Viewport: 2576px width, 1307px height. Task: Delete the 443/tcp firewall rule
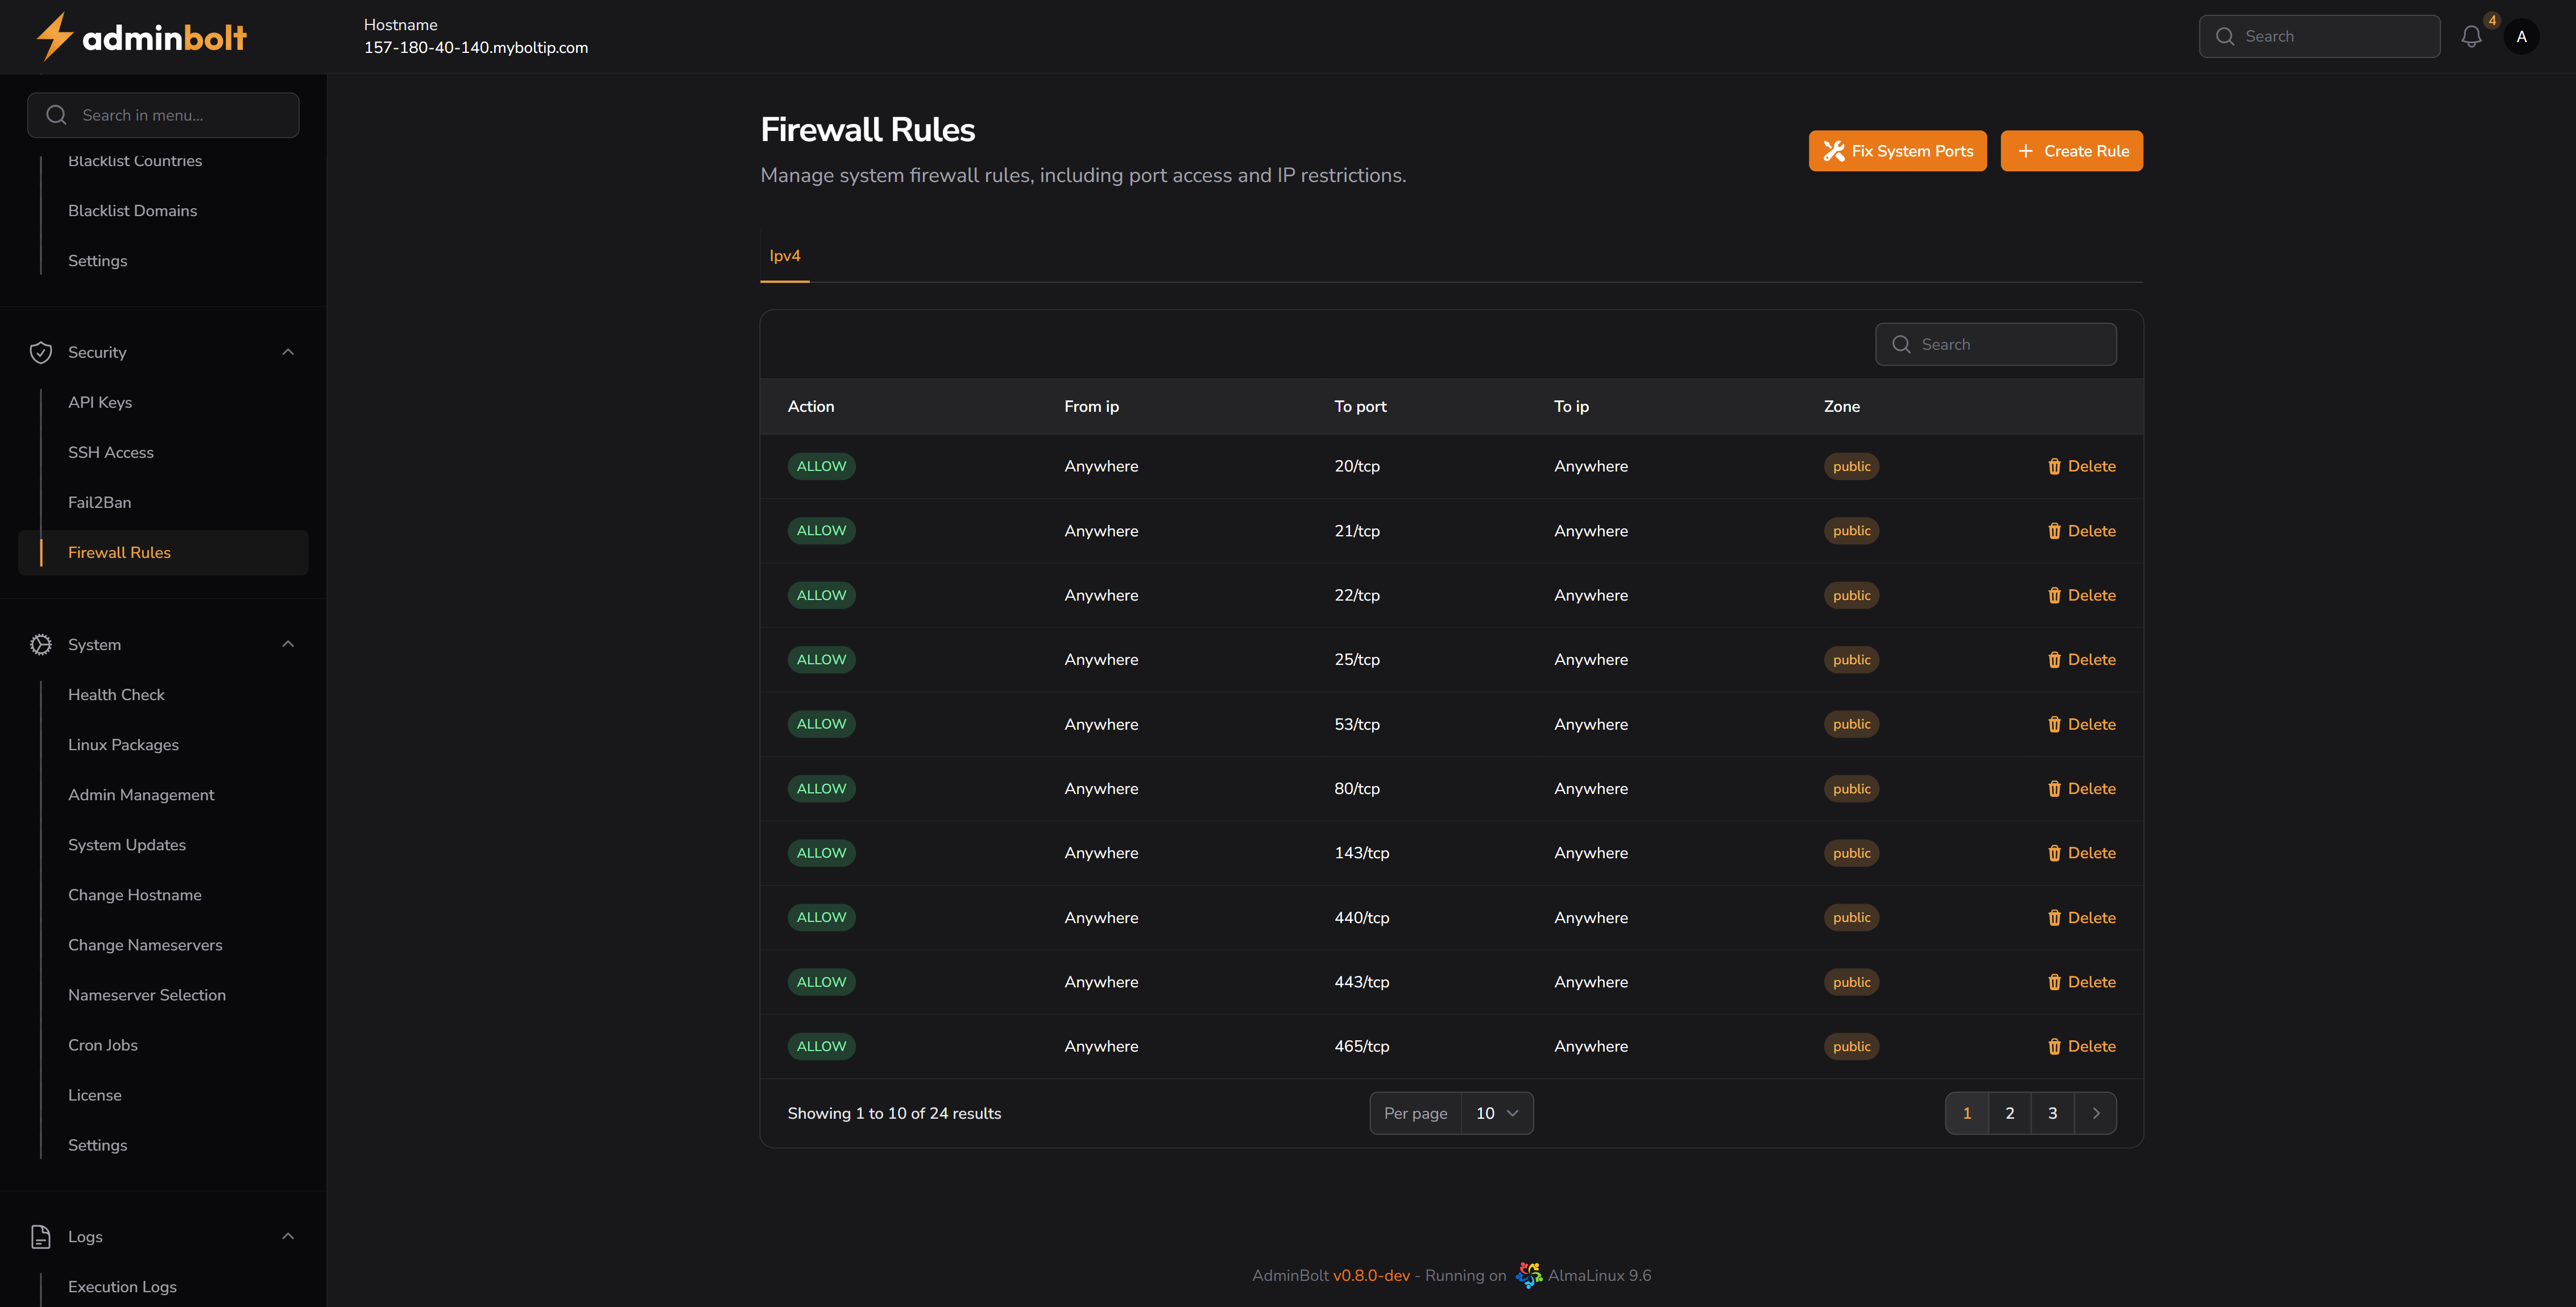[x=2083, y=982]
